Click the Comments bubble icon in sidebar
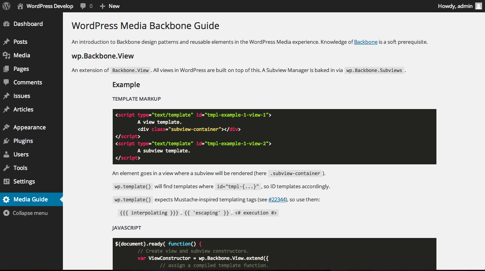Image resolution: width=485 pixels, height=271 pixels. [x=6, y=82]
